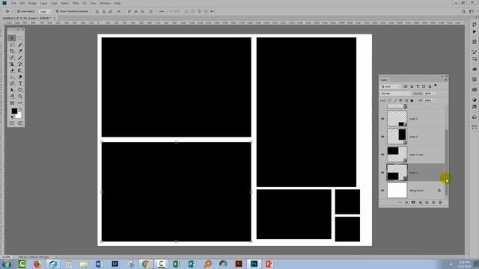This screenshot has width=479, height=269.
Task: Open the layer blend mode Normal dropdown
Action: [x=396, y=93]
